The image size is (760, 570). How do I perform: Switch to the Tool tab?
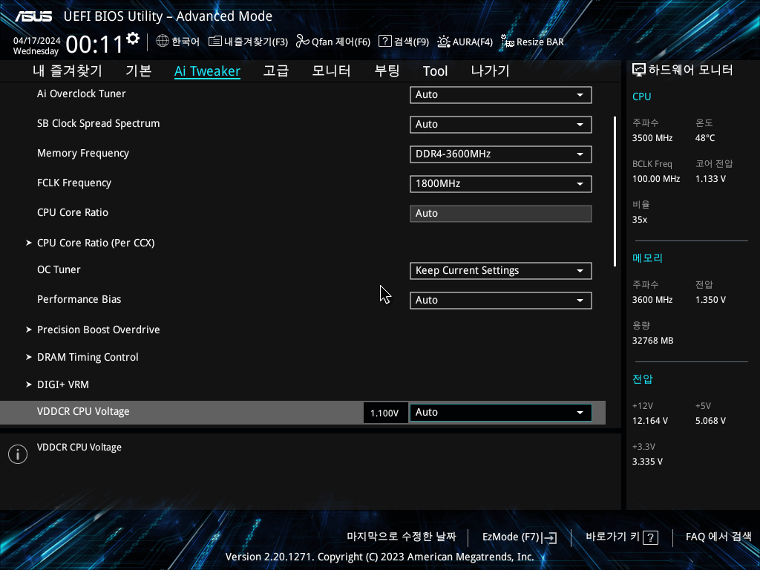coord(435,71)
